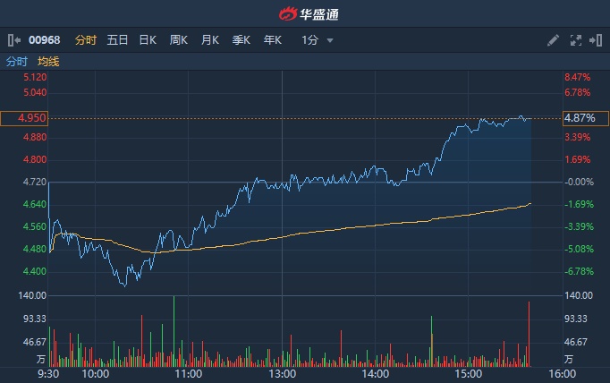Screen dimensions: 610x383
Task: Toggle the 分时 line legend
Action: pyautogui.click(x=17, y=62)
